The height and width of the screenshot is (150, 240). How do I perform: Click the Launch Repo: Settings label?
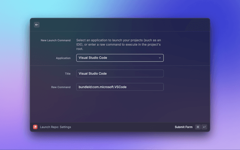[55, 127]
